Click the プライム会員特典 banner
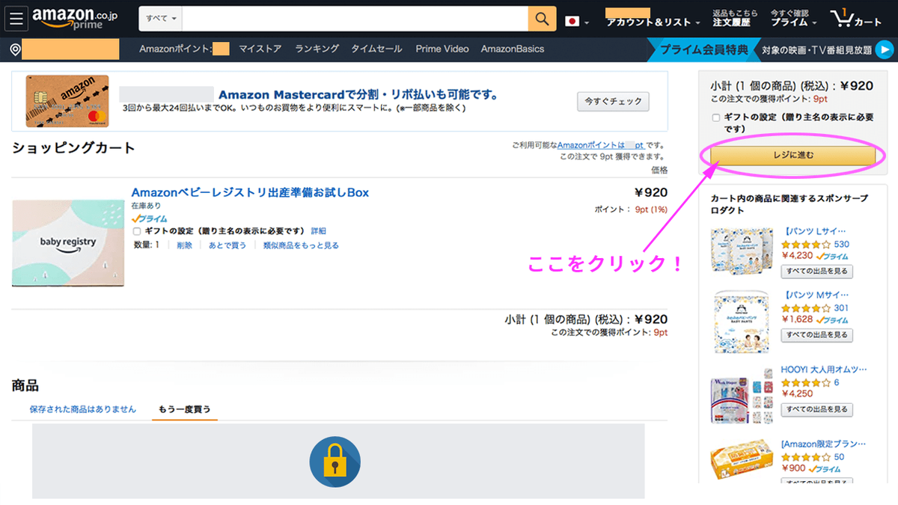 pyautogui.click(x=703, y=50)
